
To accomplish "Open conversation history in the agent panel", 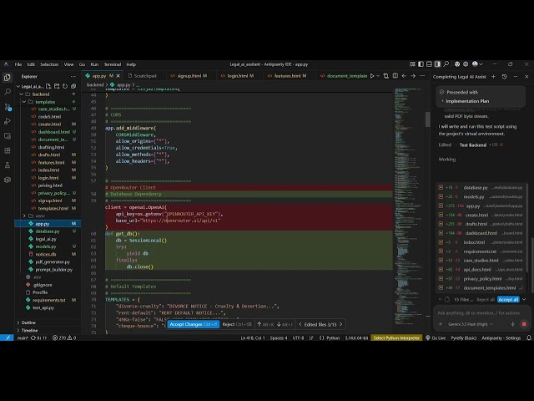I will (504, 77).
